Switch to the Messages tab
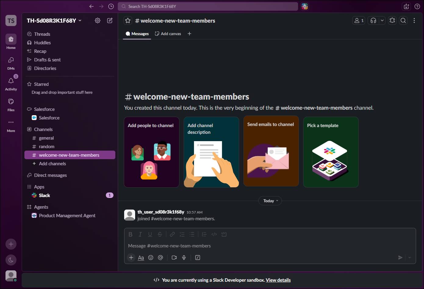Image resolution: width=424 pixels, height=289 pixels. click(137, 34)
